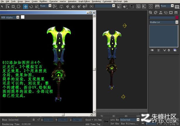This screenshot has width=180, height=126.
Task: Toggle Angle Snap
Action: (73, 6)
